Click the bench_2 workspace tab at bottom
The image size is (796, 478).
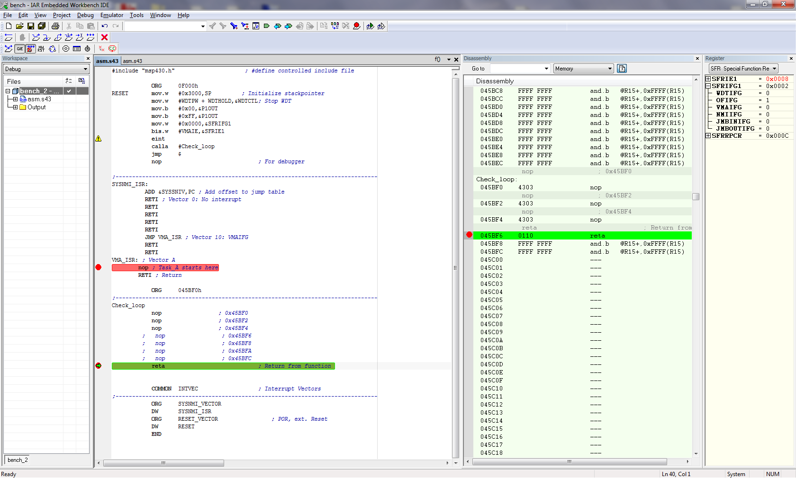[x=18, y=460]
